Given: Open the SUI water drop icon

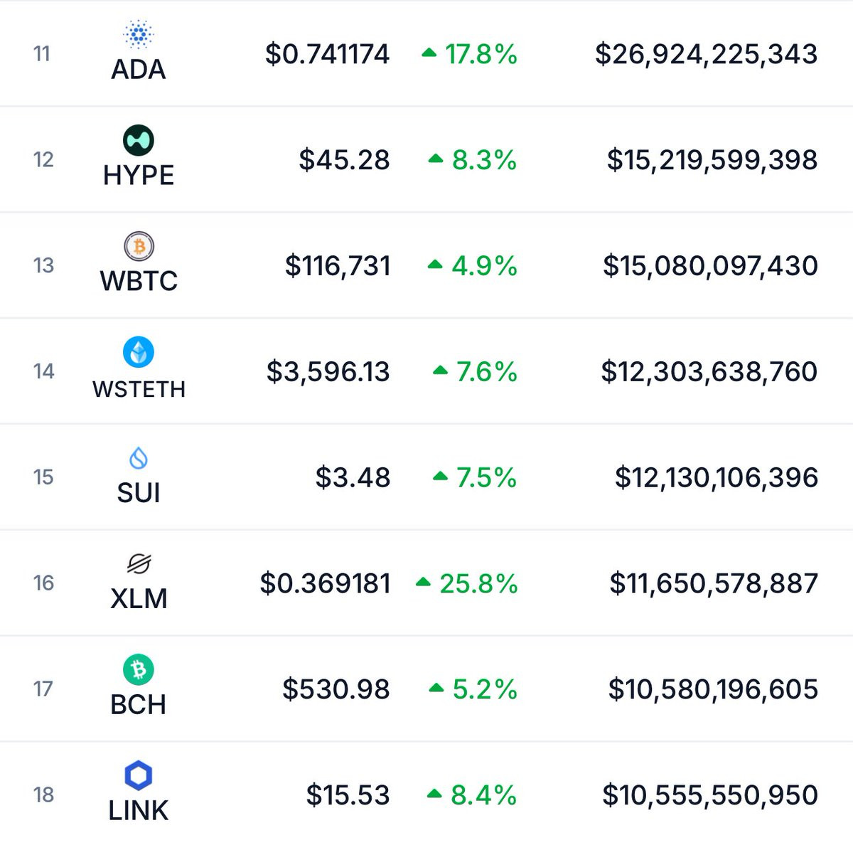Looking at the screenshot, I should point(139,458).
